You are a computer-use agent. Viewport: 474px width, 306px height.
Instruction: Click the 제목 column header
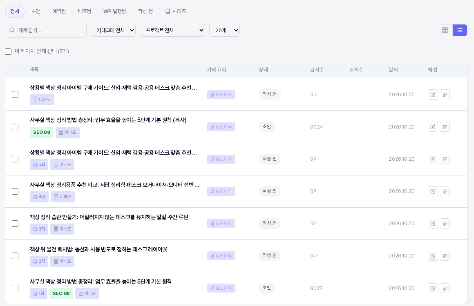pos(34,70)
